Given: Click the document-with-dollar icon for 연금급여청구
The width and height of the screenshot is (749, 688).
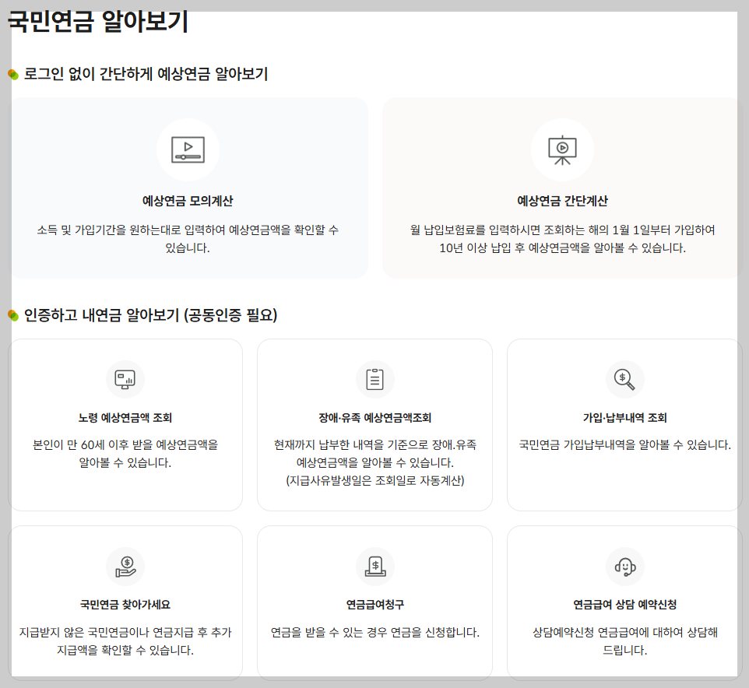Looking at the screenshot, I should tap(374, 566).
